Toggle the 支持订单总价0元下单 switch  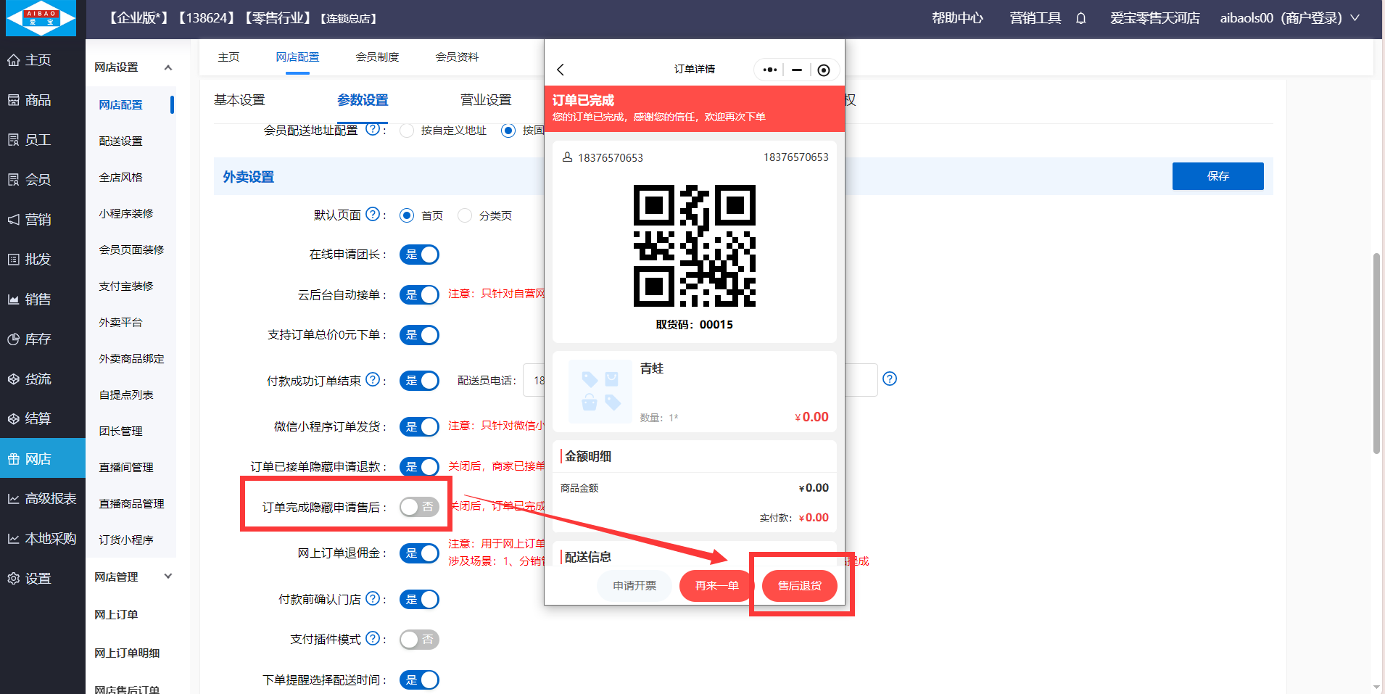tap(419, 335)
